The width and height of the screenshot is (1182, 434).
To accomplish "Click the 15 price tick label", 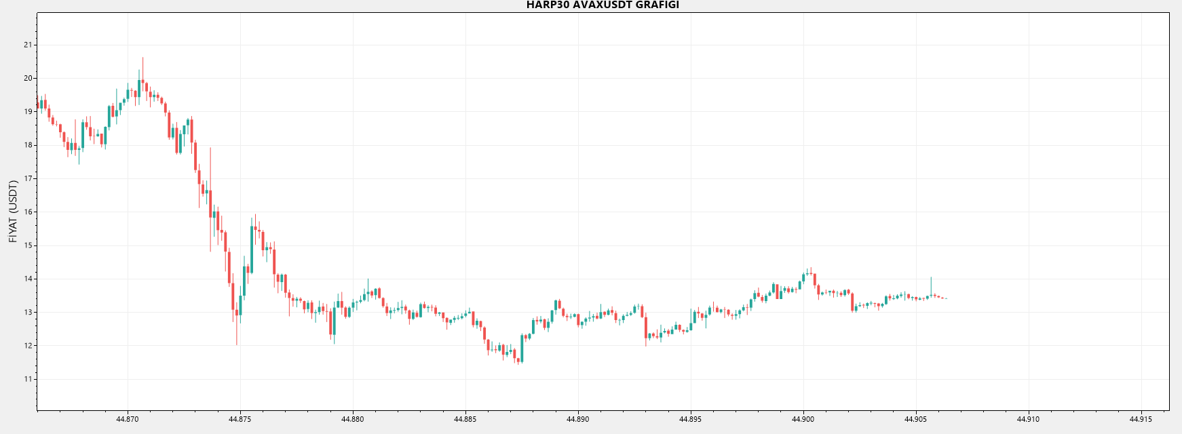I will (28, 245).
